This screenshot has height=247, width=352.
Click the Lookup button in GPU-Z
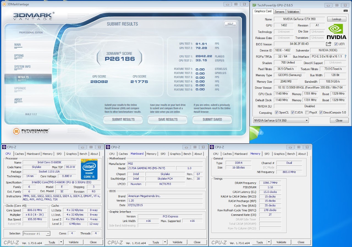337,19
